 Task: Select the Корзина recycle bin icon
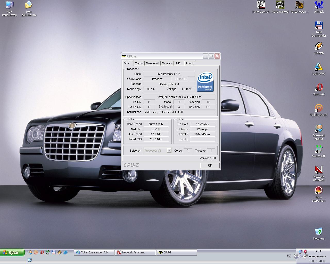coord(319,234)
